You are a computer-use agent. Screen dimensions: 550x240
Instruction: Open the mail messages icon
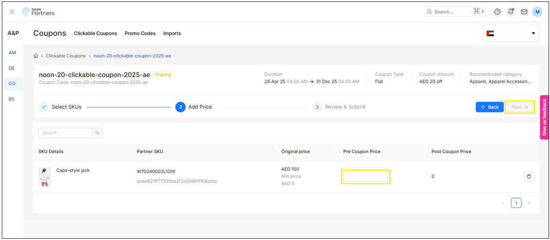point(524,12)
